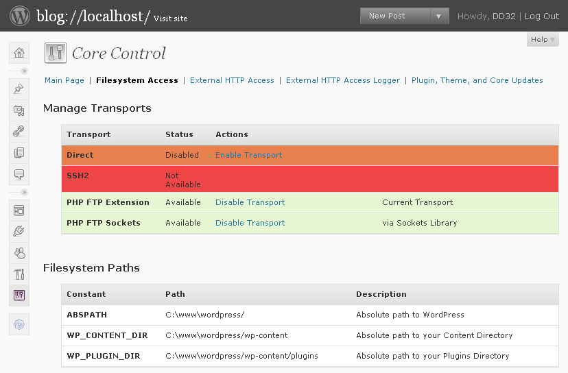
Task: Expand the upper sidebar collapse arrow
Action: click(x=24, y=71)
